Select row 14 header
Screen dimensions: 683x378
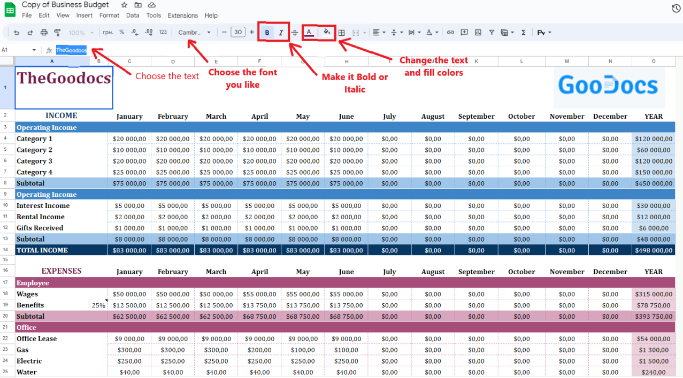click(5, 250)
